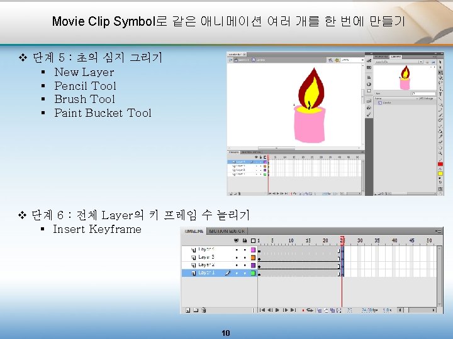Toggle Layer 3 lock dot in lower timeline
Viewport: 453px width, 339px height.
tap(245, 257)
